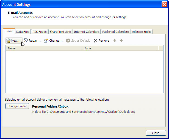Screen dimensions: 169x139
Task: Open the Internet Calendars tab
Action: (87, 32)
